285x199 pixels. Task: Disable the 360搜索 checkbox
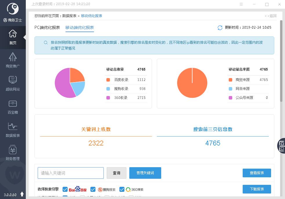122,189
